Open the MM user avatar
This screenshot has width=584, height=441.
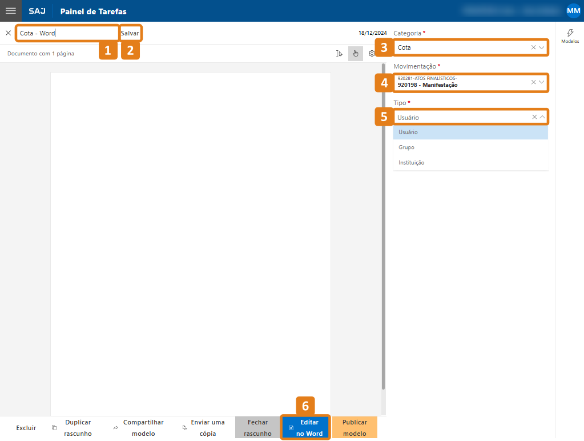(x=573, y=11)
